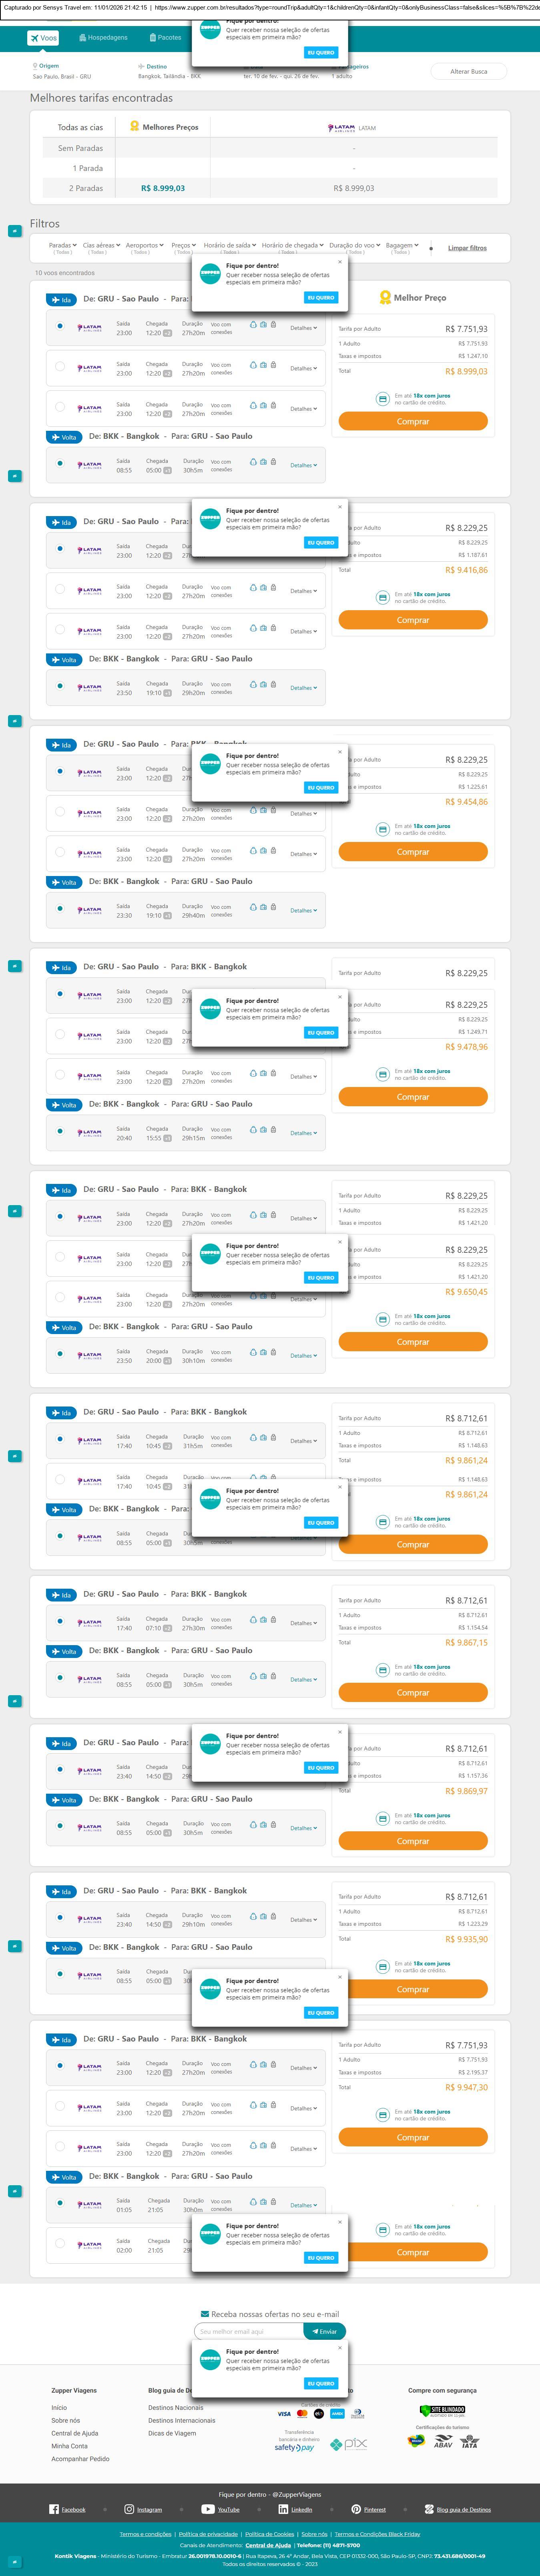The image size is (540, 2576).
Task: Click the LinkedIn icon in footer
Action: click(283, 2509)
